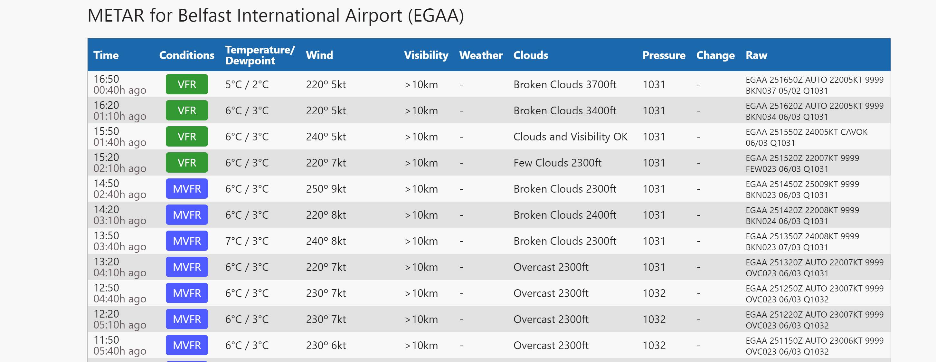Click the VFR badge in 15:50 row
936x362 pixels.
(187, 137)
